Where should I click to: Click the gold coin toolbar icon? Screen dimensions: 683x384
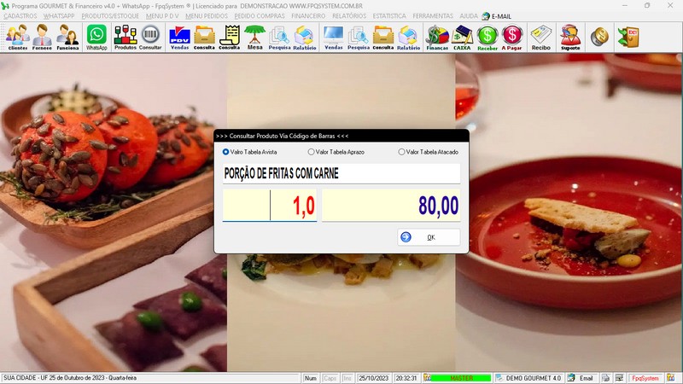coord(599,37)
